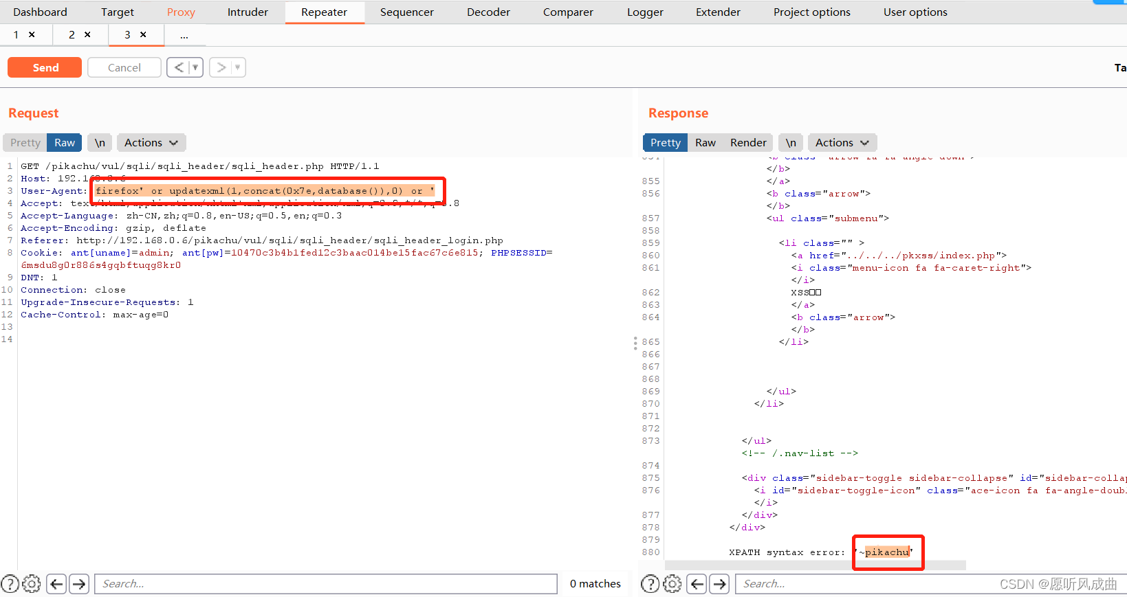Click the GET request line
The image size is (1127, 597).
pyautogui.click(x=200, y=166)
